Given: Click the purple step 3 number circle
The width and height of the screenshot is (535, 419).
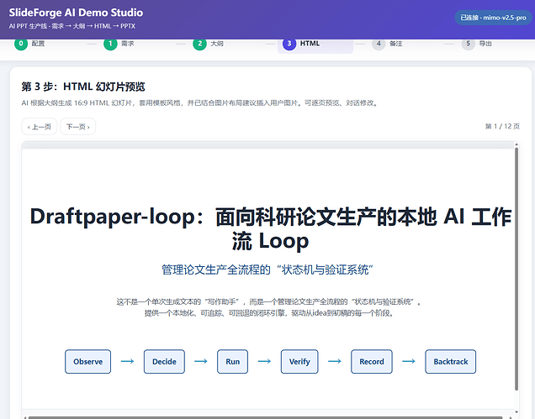Looking at the screenshot, I should (289, 44).
